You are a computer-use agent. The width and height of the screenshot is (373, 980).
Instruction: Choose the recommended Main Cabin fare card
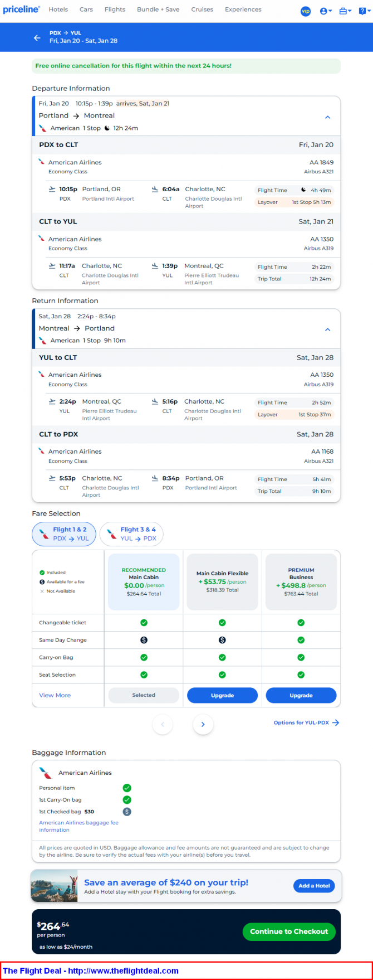pos(144,582)
